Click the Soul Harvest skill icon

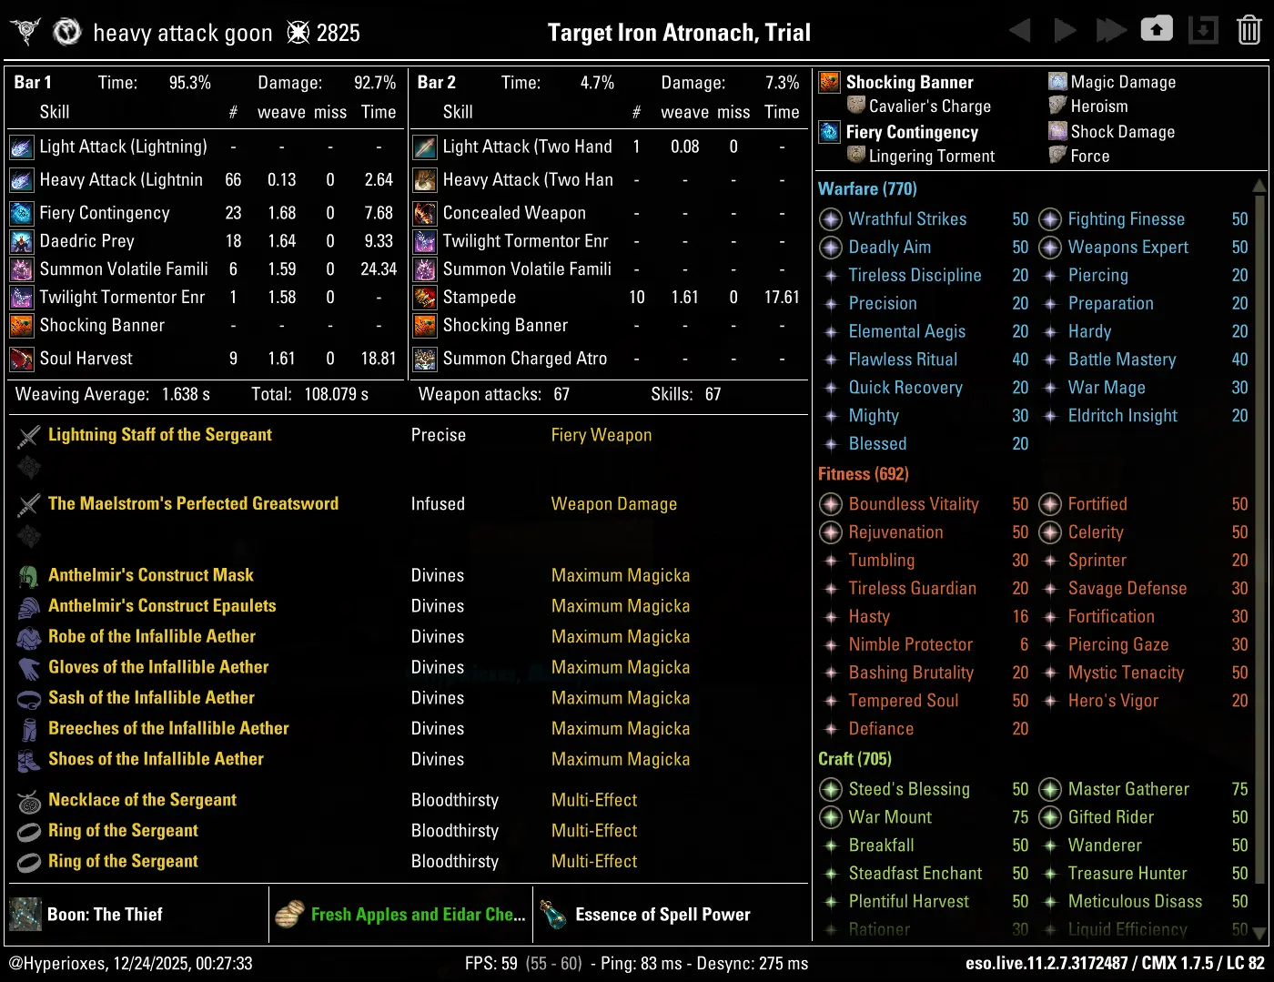click(x=22, y=359)
